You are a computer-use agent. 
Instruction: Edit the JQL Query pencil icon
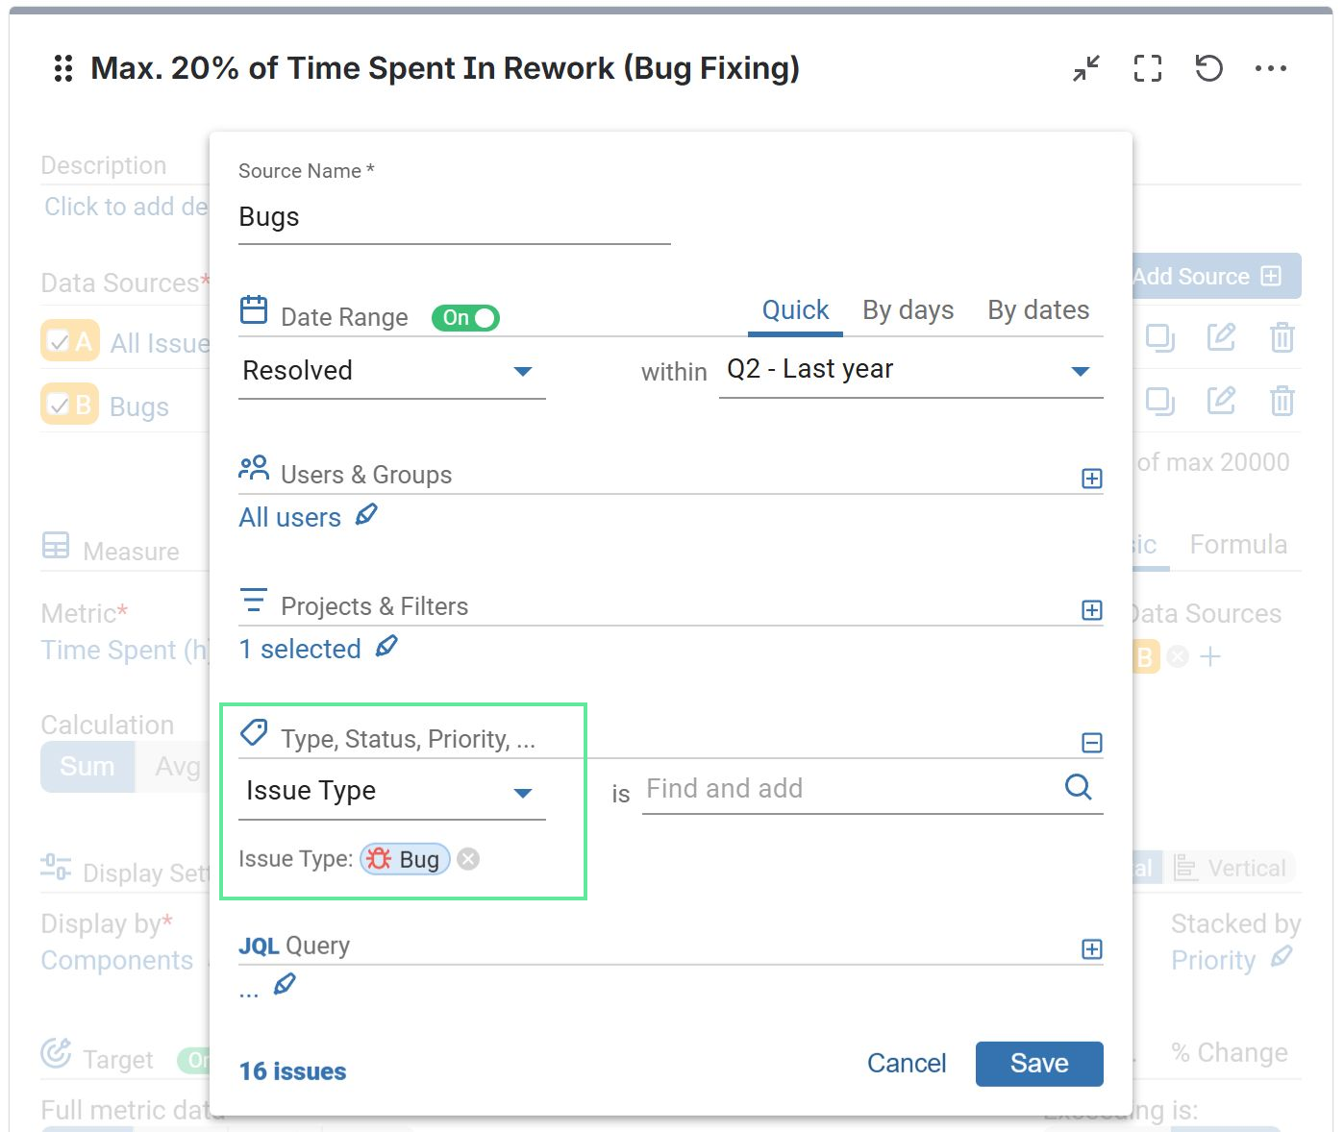pyautogui.click(x=285, y=985)
